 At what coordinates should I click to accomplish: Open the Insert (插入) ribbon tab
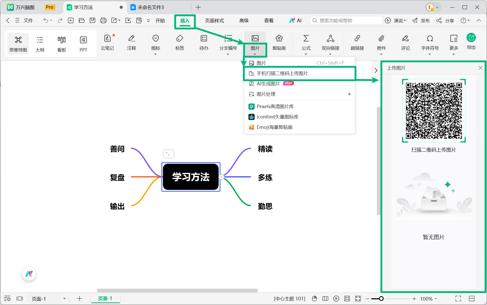(185, 21)
